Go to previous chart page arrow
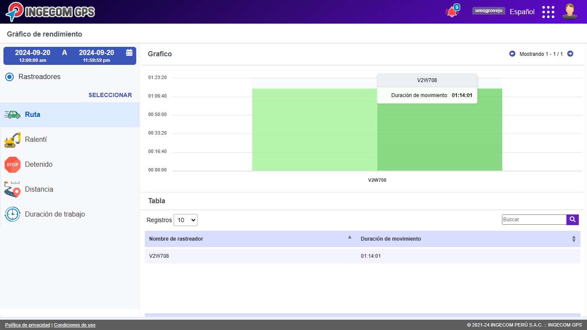 pos(512,54)
